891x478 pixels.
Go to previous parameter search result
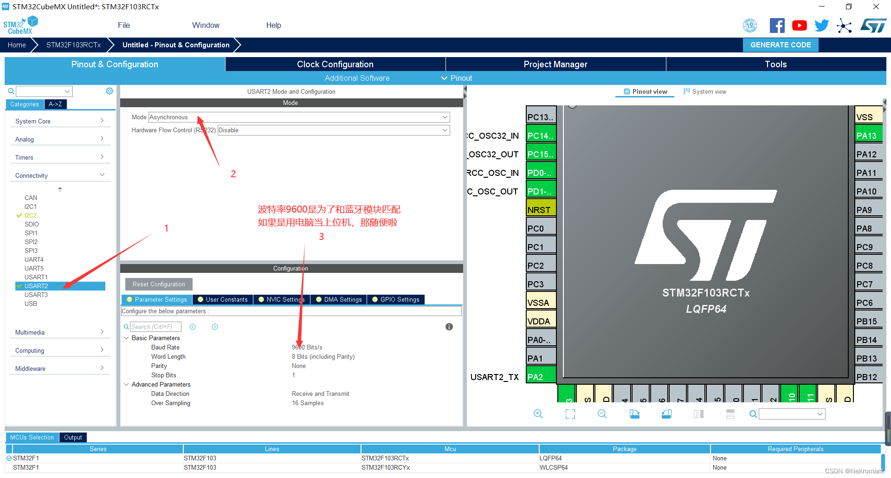click(x=193, y=327)
